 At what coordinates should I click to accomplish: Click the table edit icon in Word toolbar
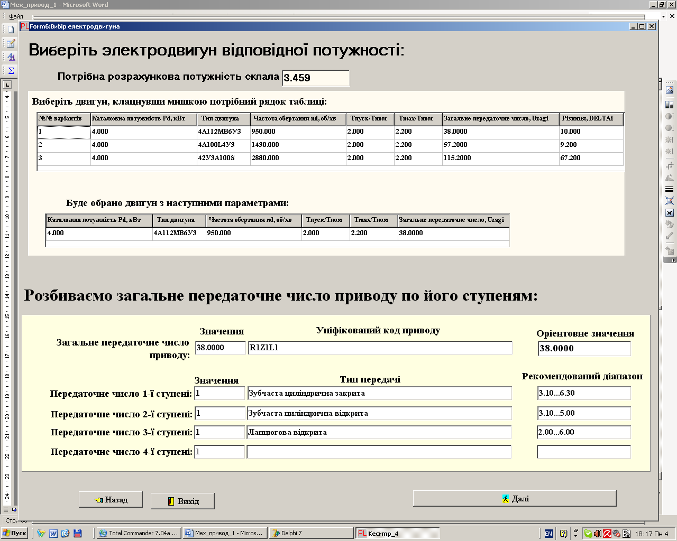click(11, 43)
